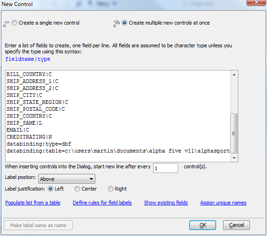Click the multiple controls icon
Screen dimensions: 267x236
(x=117, y=24)
